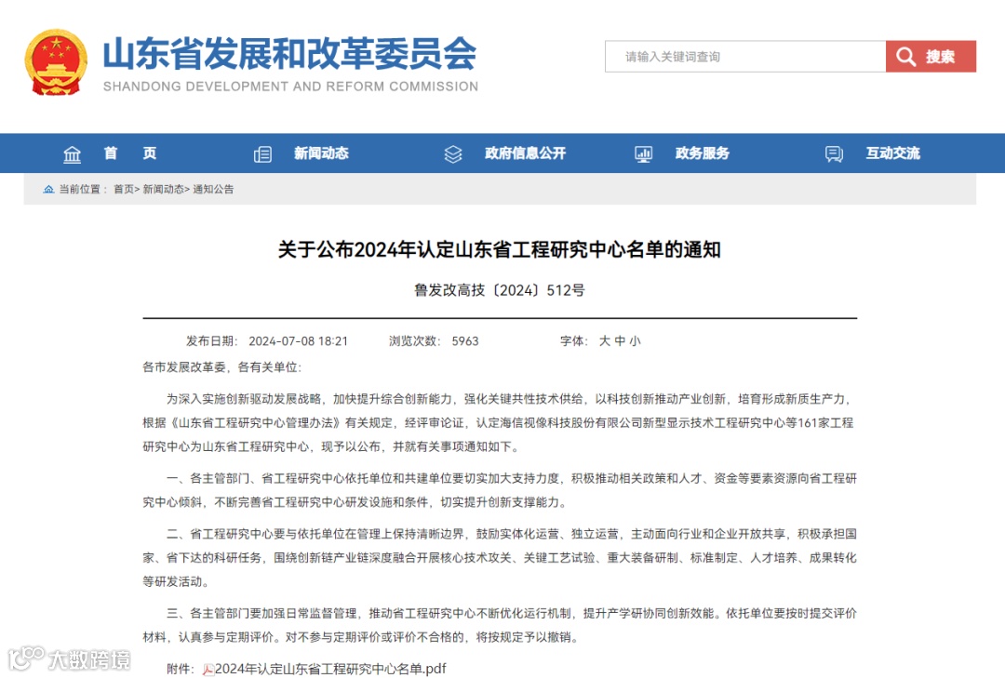Click the breadcrumb home icon

tap(48, 189)
